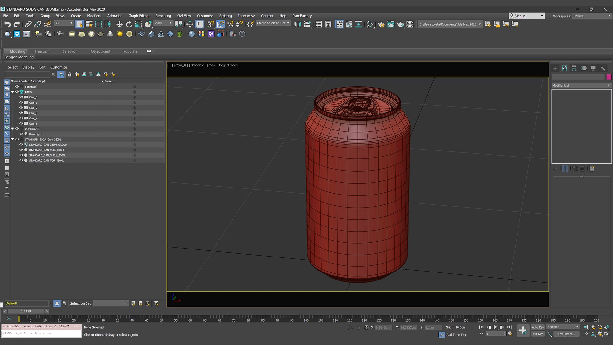Open the Mirror tool
This screenshot has height=345, width=613.
(x=298, y=24)
